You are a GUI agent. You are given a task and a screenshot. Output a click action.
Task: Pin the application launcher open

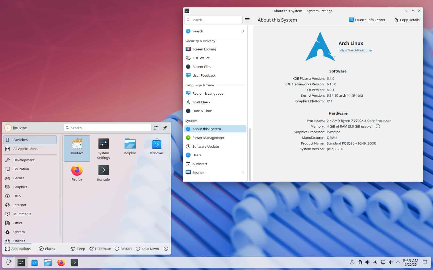coord(165,128)
